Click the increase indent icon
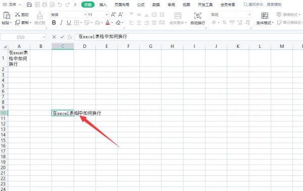 coord(162,15)
